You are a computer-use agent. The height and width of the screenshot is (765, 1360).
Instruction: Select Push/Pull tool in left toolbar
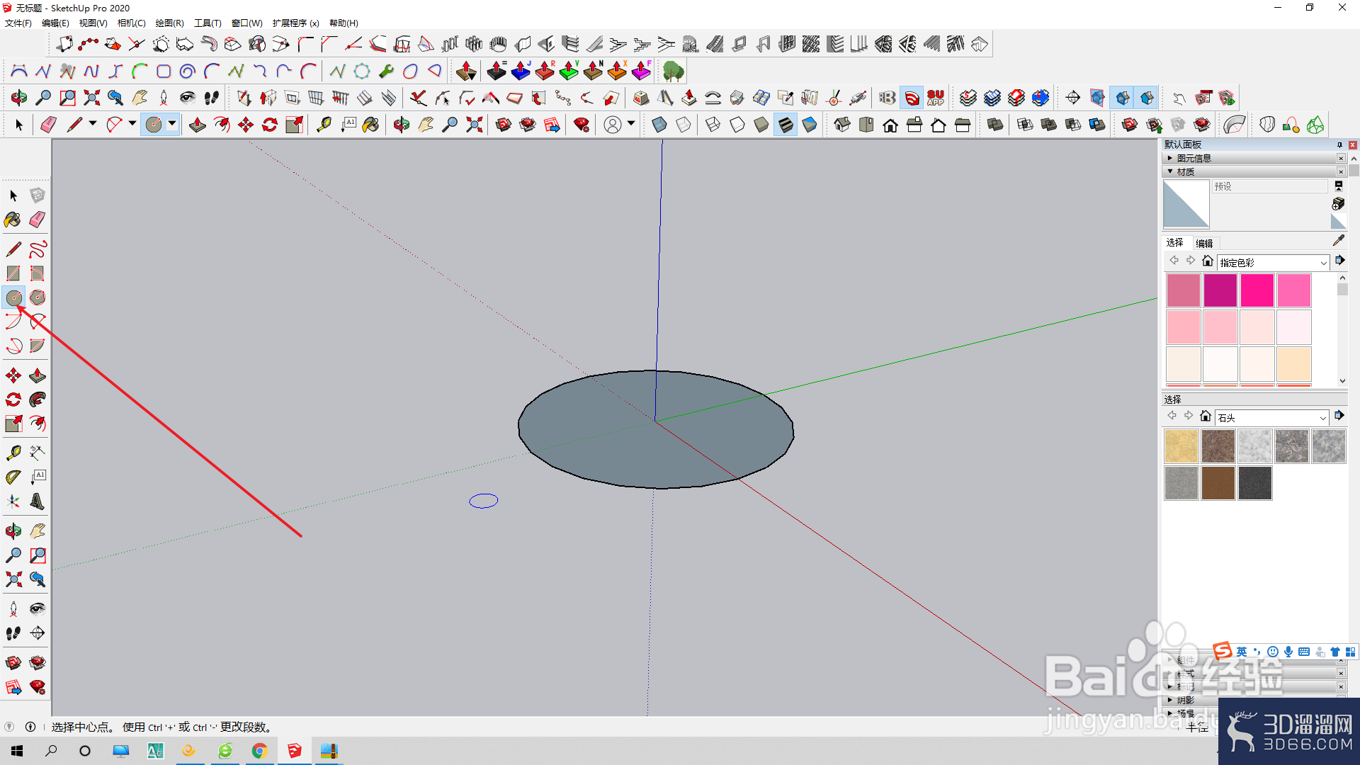pos(38,375)
